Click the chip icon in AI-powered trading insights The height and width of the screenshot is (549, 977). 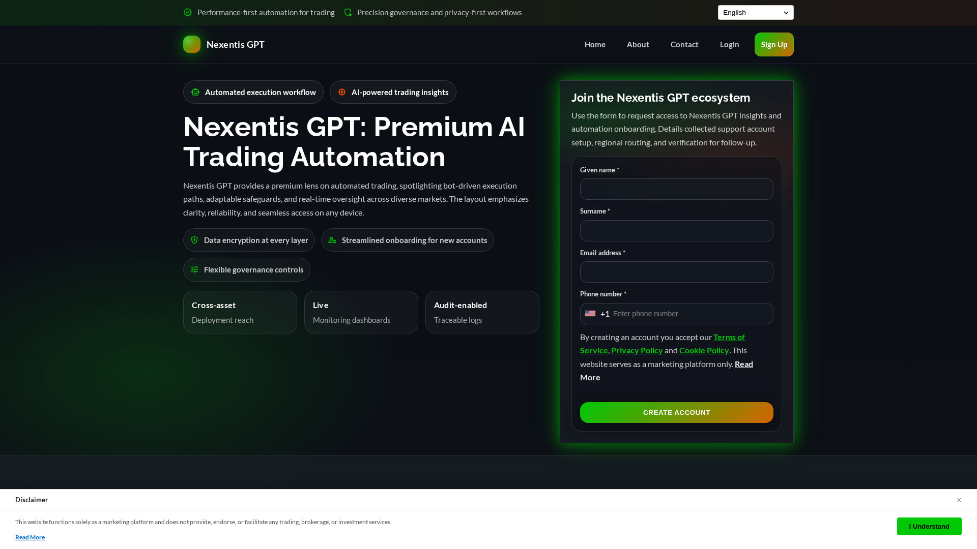coord(342,92)
